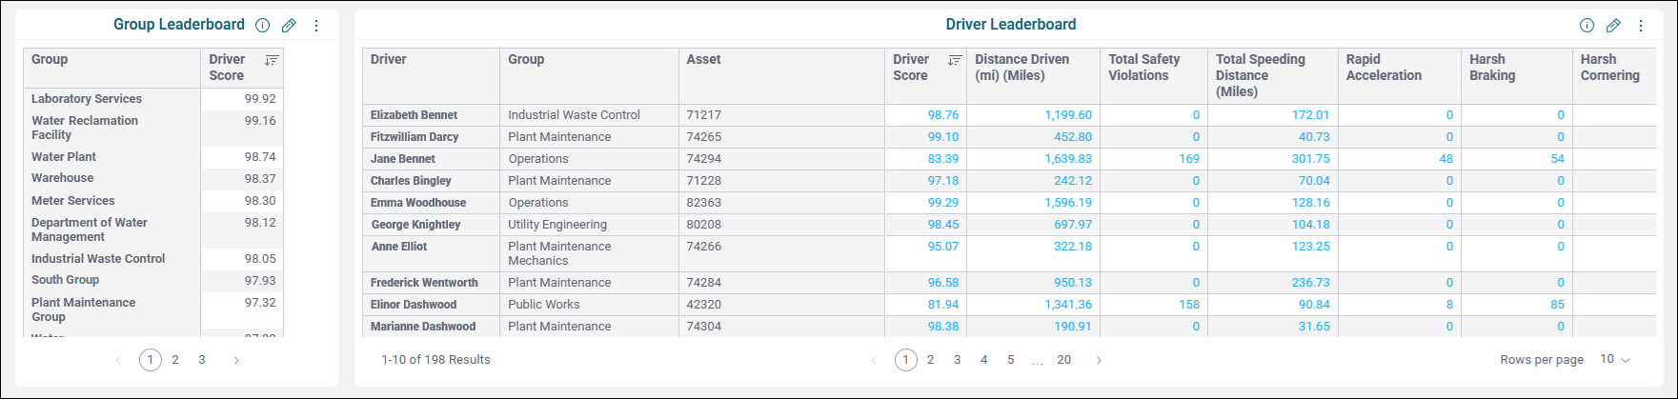The image size is (1678, 399).
Task: Click the 1-10 of 198 Results text
Action: (x=435, y=360)
